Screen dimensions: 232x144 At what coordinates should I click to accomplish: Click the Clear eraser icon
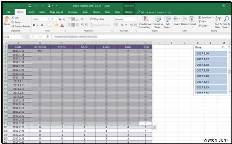200,25
